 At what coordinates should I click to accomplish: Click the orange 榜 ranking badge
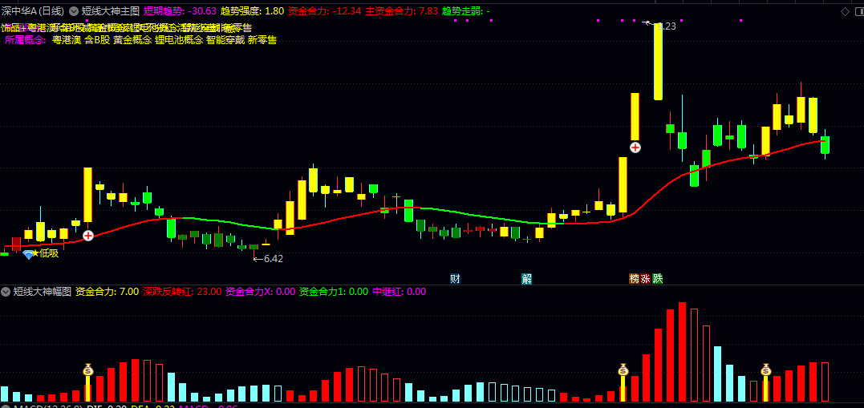pyautogui.click(x=635, y=279)
